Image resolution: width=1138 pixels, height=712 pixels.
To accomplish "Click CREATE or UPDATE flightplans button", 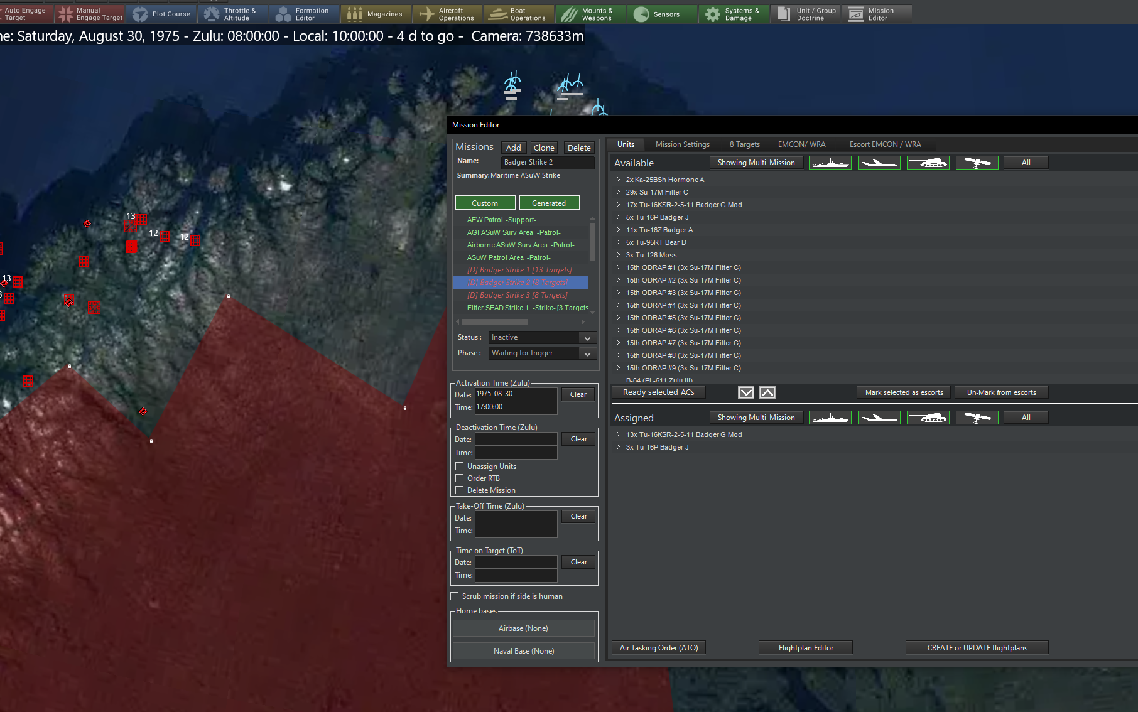I will pyautogui.click(x=977, y=648).
